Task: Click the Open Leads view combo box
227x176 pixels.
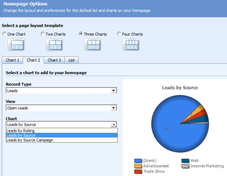Action: [x=61, y=108]
